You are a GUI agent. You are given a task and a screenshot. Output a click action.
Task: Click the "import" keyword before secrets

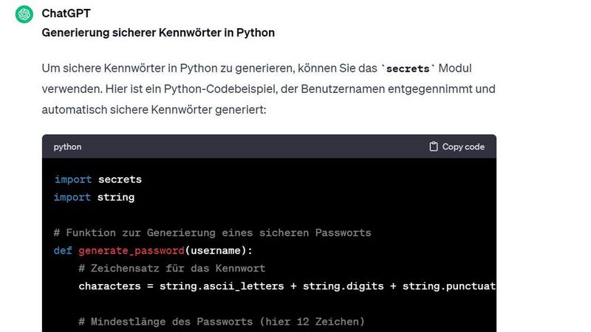click(x=72, y=179)
